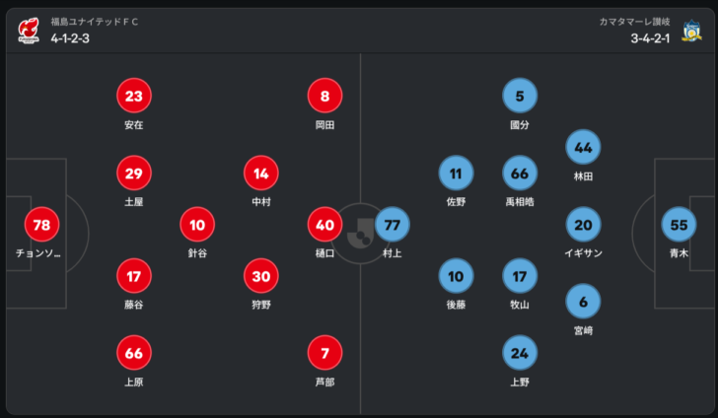Click blue player number 5 國分
The image size is (718, 418).
(x=520, y=96)
